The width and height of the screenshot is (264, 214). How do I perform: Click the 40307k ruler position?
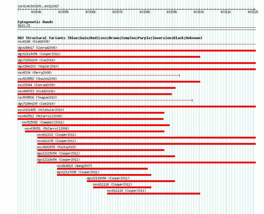[117, 12]
